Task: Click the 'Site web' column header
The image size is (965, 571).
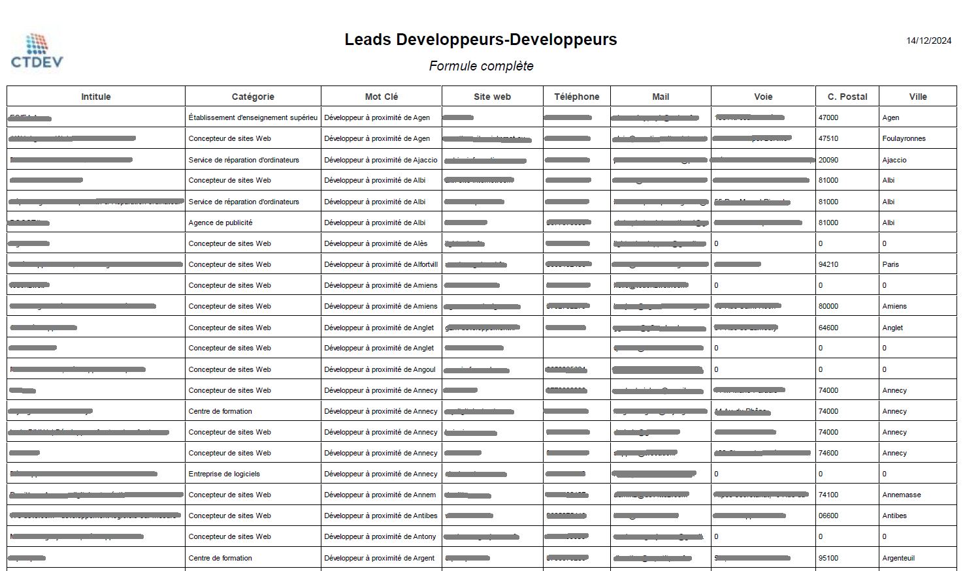Action: pyautogui.click(x=493, y=97)
